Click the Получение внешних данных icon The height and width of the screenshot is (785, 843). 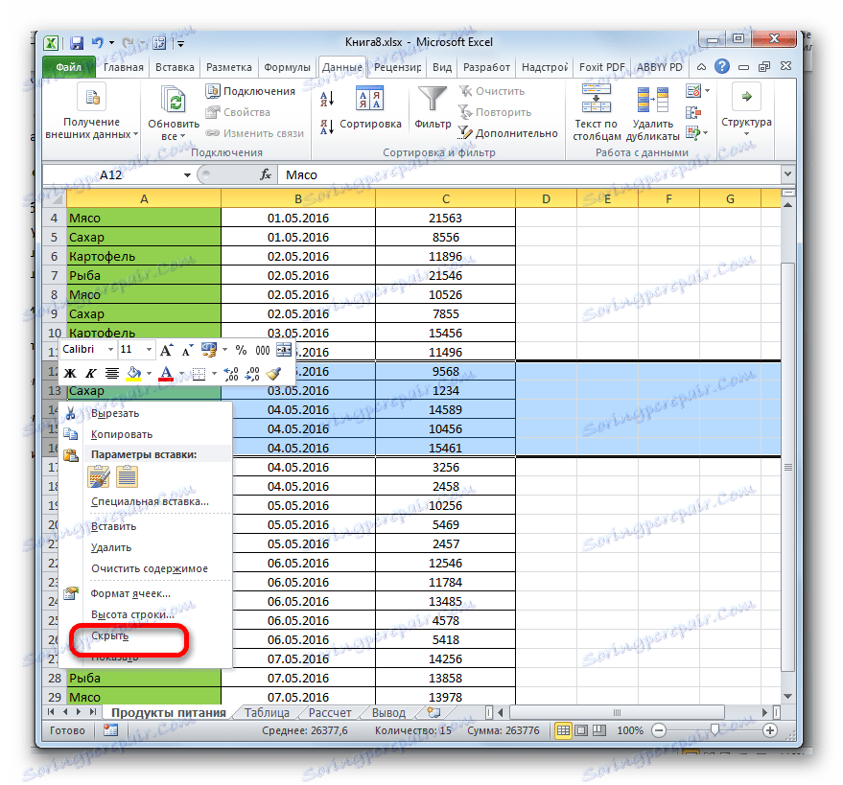[x=92, y=96]
